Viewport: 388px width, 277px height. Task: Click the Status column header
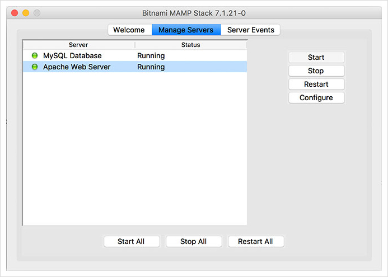click(191, 45)
